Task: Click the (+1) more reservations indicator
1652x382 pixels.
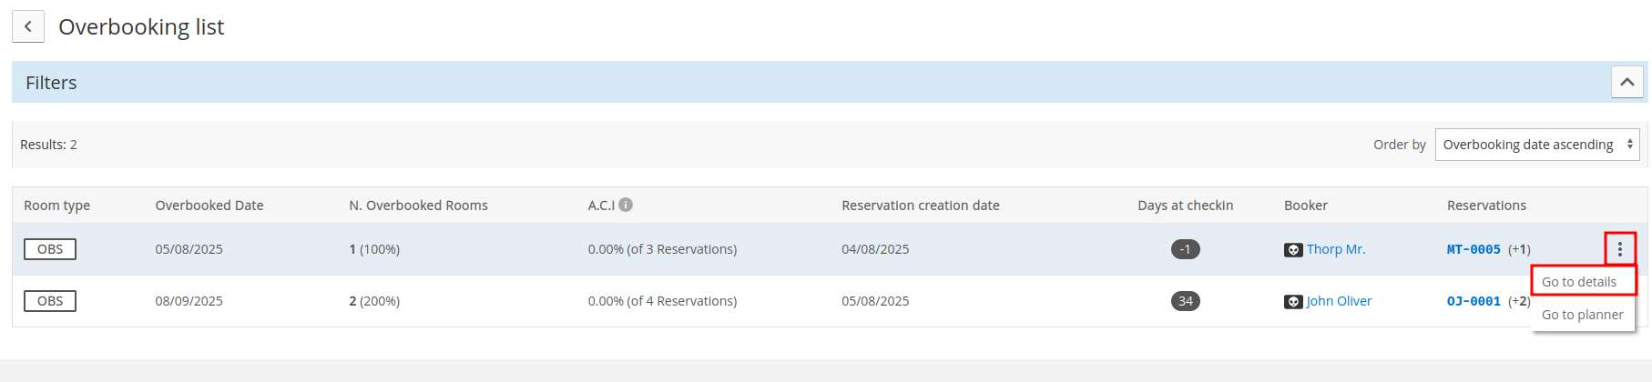Action: click(x=1519, y=249)
